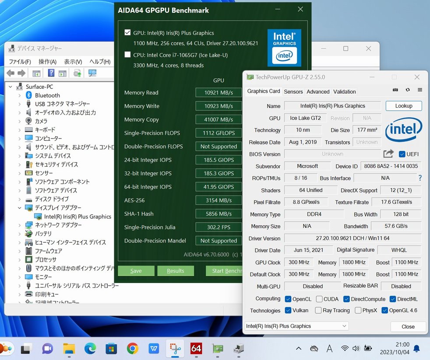Switch to the Sensors tab in GPU-Z
Viewport: 430px width, 360px height.
[x=293, y=91]
